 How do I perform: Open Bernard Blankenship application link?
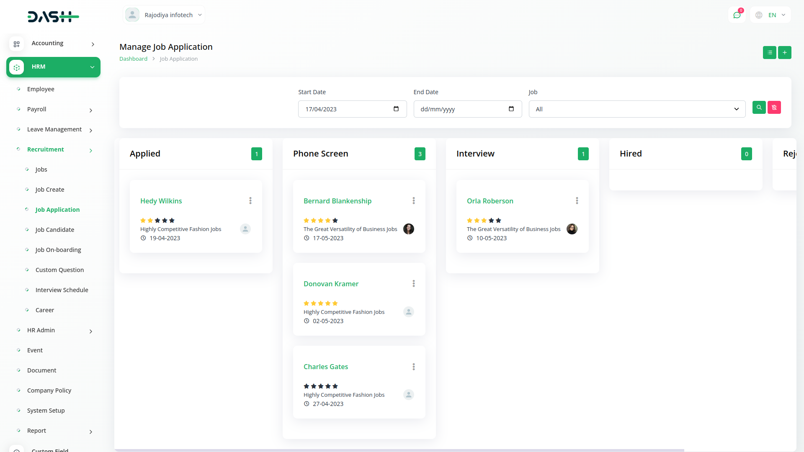coord(338,201)
